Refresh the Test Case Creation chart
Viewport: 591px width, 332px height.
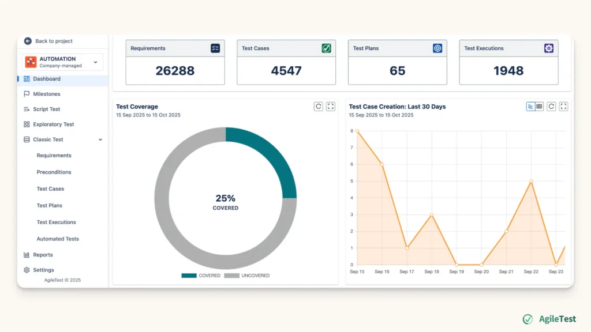pos(551,107)
